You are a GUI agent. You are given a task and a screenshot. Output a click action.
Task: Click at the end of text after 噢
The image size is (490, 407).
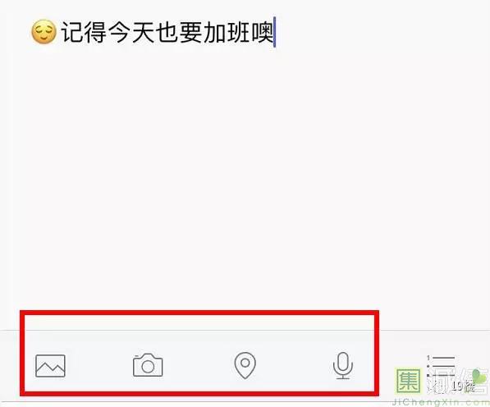tap(274, 32)
